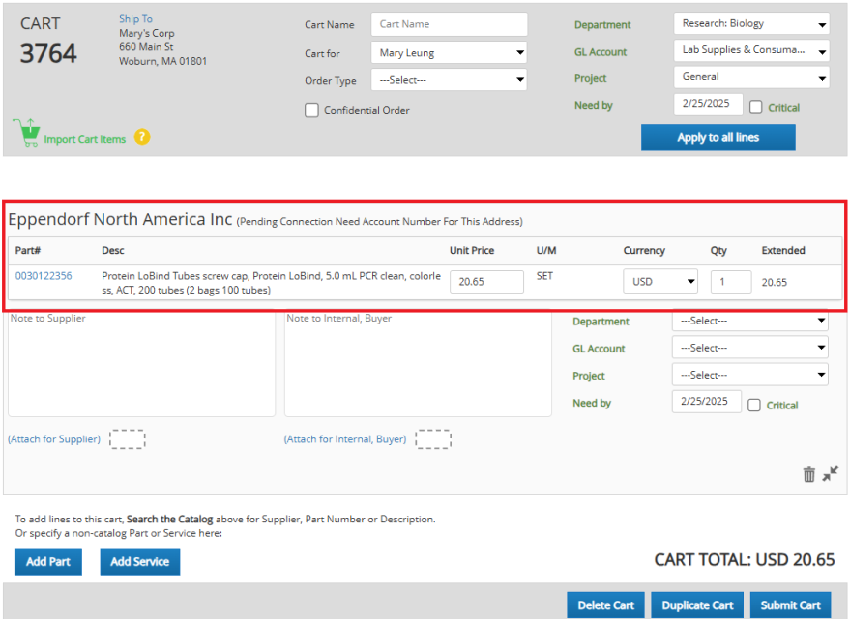Viewport: 850px width, 619px height.
Task: Open the Cart for Mary Leung dropdown
Action: 449,53
